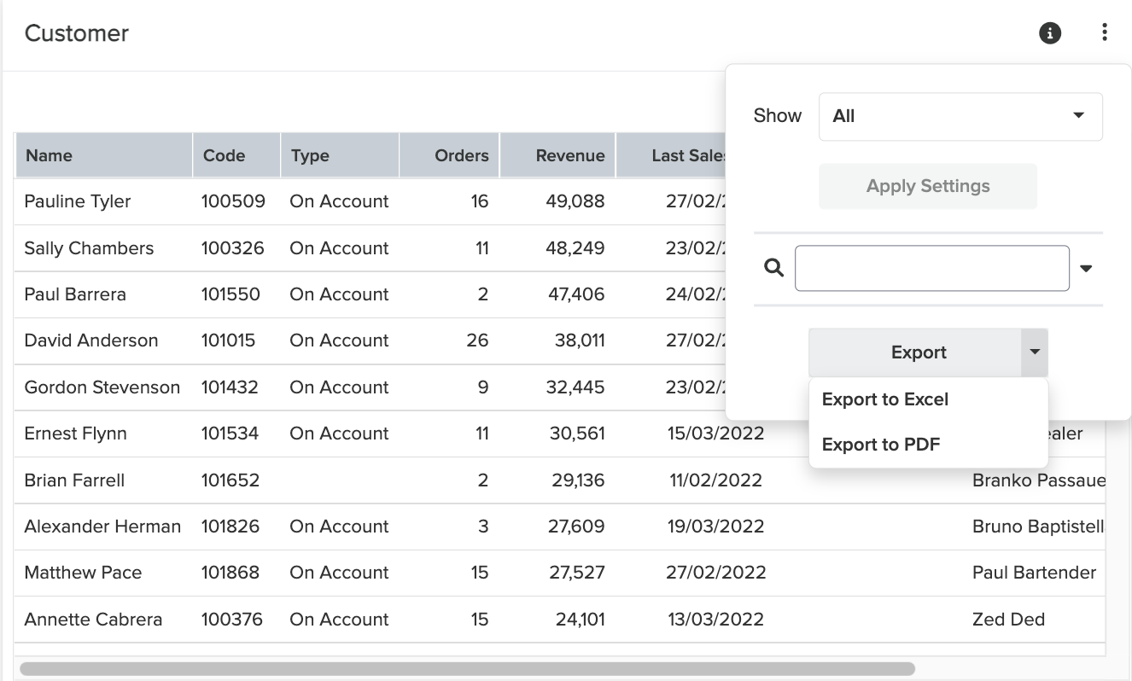The width and height of the screenshot is (1132, 681).
Task: Click customer code 101015
Action: tap(228, 340)
